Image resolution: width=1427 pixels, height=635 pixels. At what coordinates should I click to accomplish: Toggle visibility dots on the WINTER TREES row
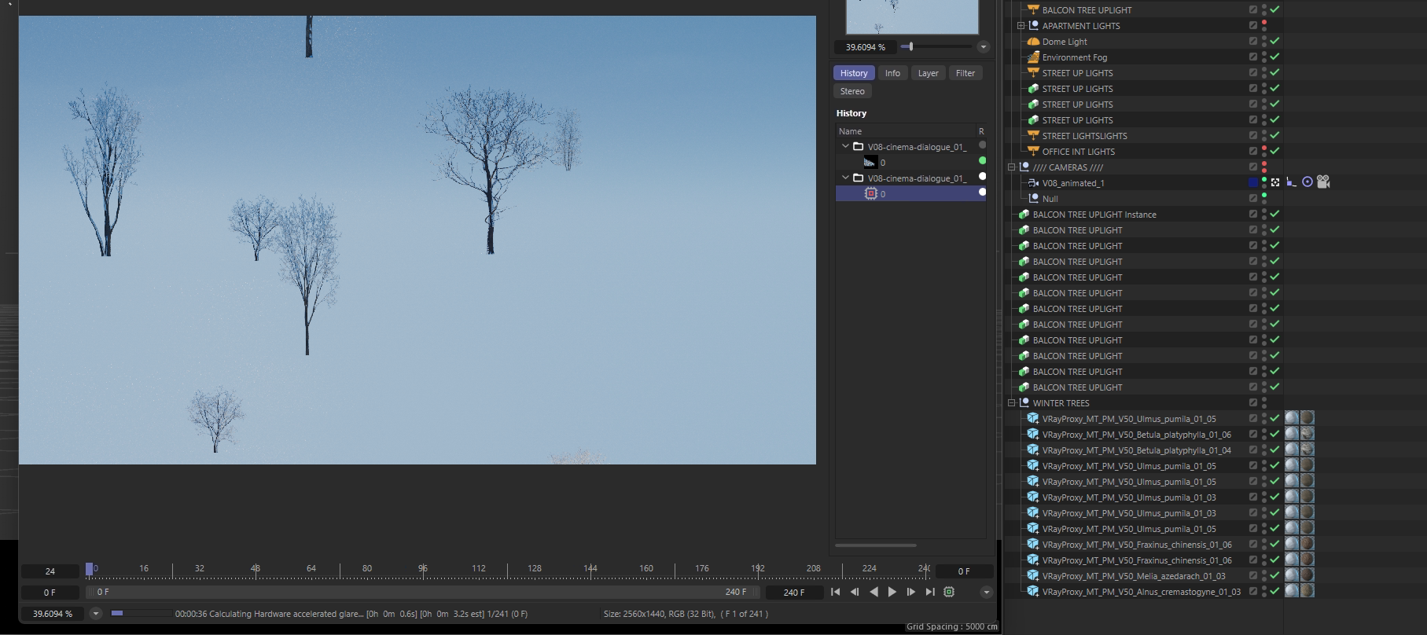click(x=1263, y=403)
